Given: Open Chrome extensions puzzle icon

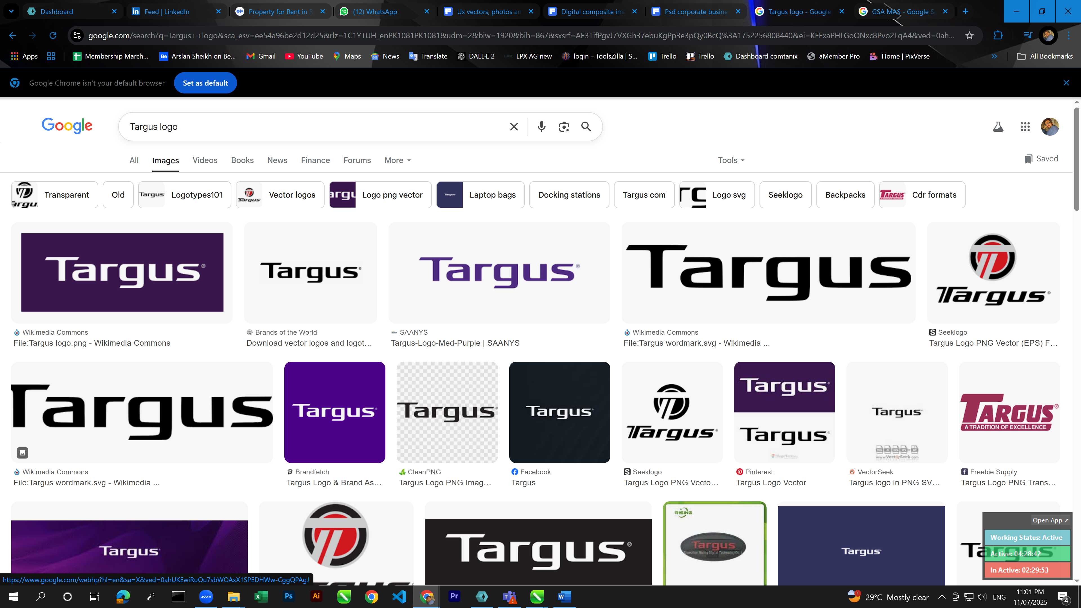Looking at the screenshot, I should click(998, 36).
